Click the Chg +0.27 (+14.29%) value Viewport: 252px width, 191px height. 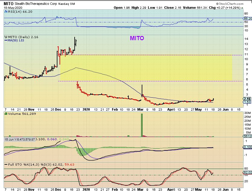click(x=225, y=8)
